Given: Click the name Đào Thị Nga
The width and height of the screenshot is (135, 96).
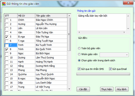Looking at the screenshot, I should coord(42,37).
